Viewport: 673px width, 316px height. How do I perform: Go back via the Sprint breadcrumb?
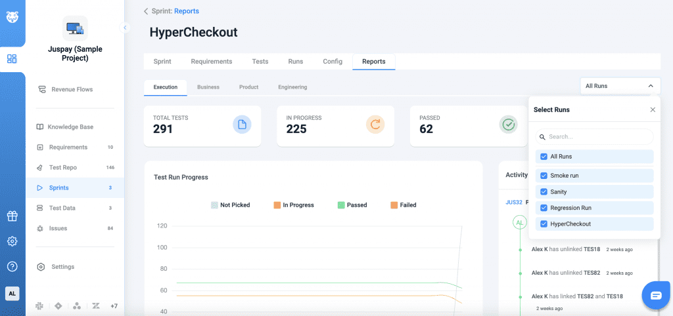[x=162, y=11]
